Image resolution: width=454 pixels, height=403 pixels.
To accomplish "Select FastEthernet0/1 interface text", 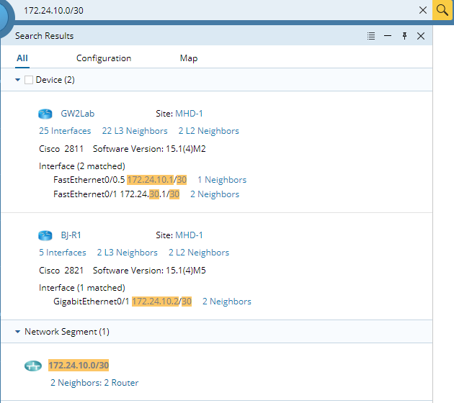I will point(85,194).
